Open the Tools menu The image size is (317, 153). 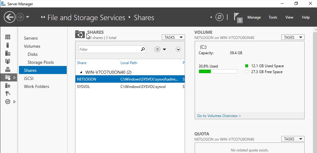273,17
